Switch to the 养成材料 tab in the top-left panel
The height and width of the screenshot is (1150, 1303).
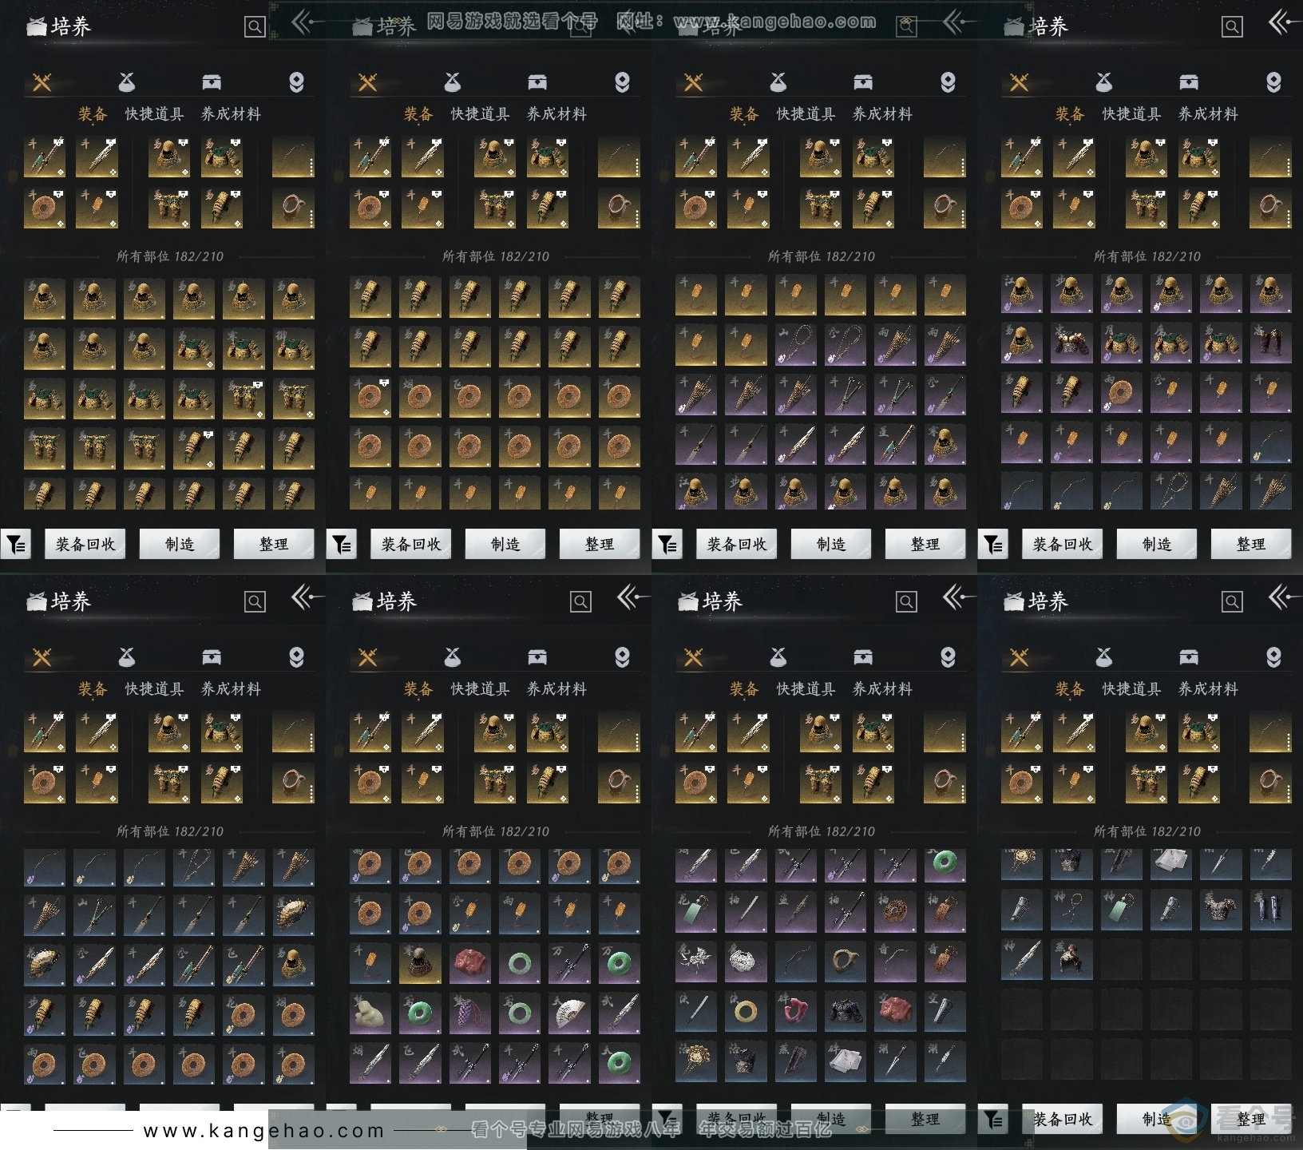coord(231,114)
